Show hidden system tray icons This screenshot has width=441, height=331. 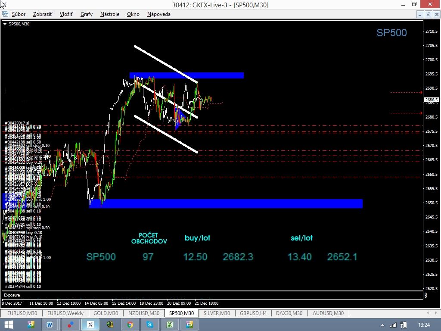point(382,325)
